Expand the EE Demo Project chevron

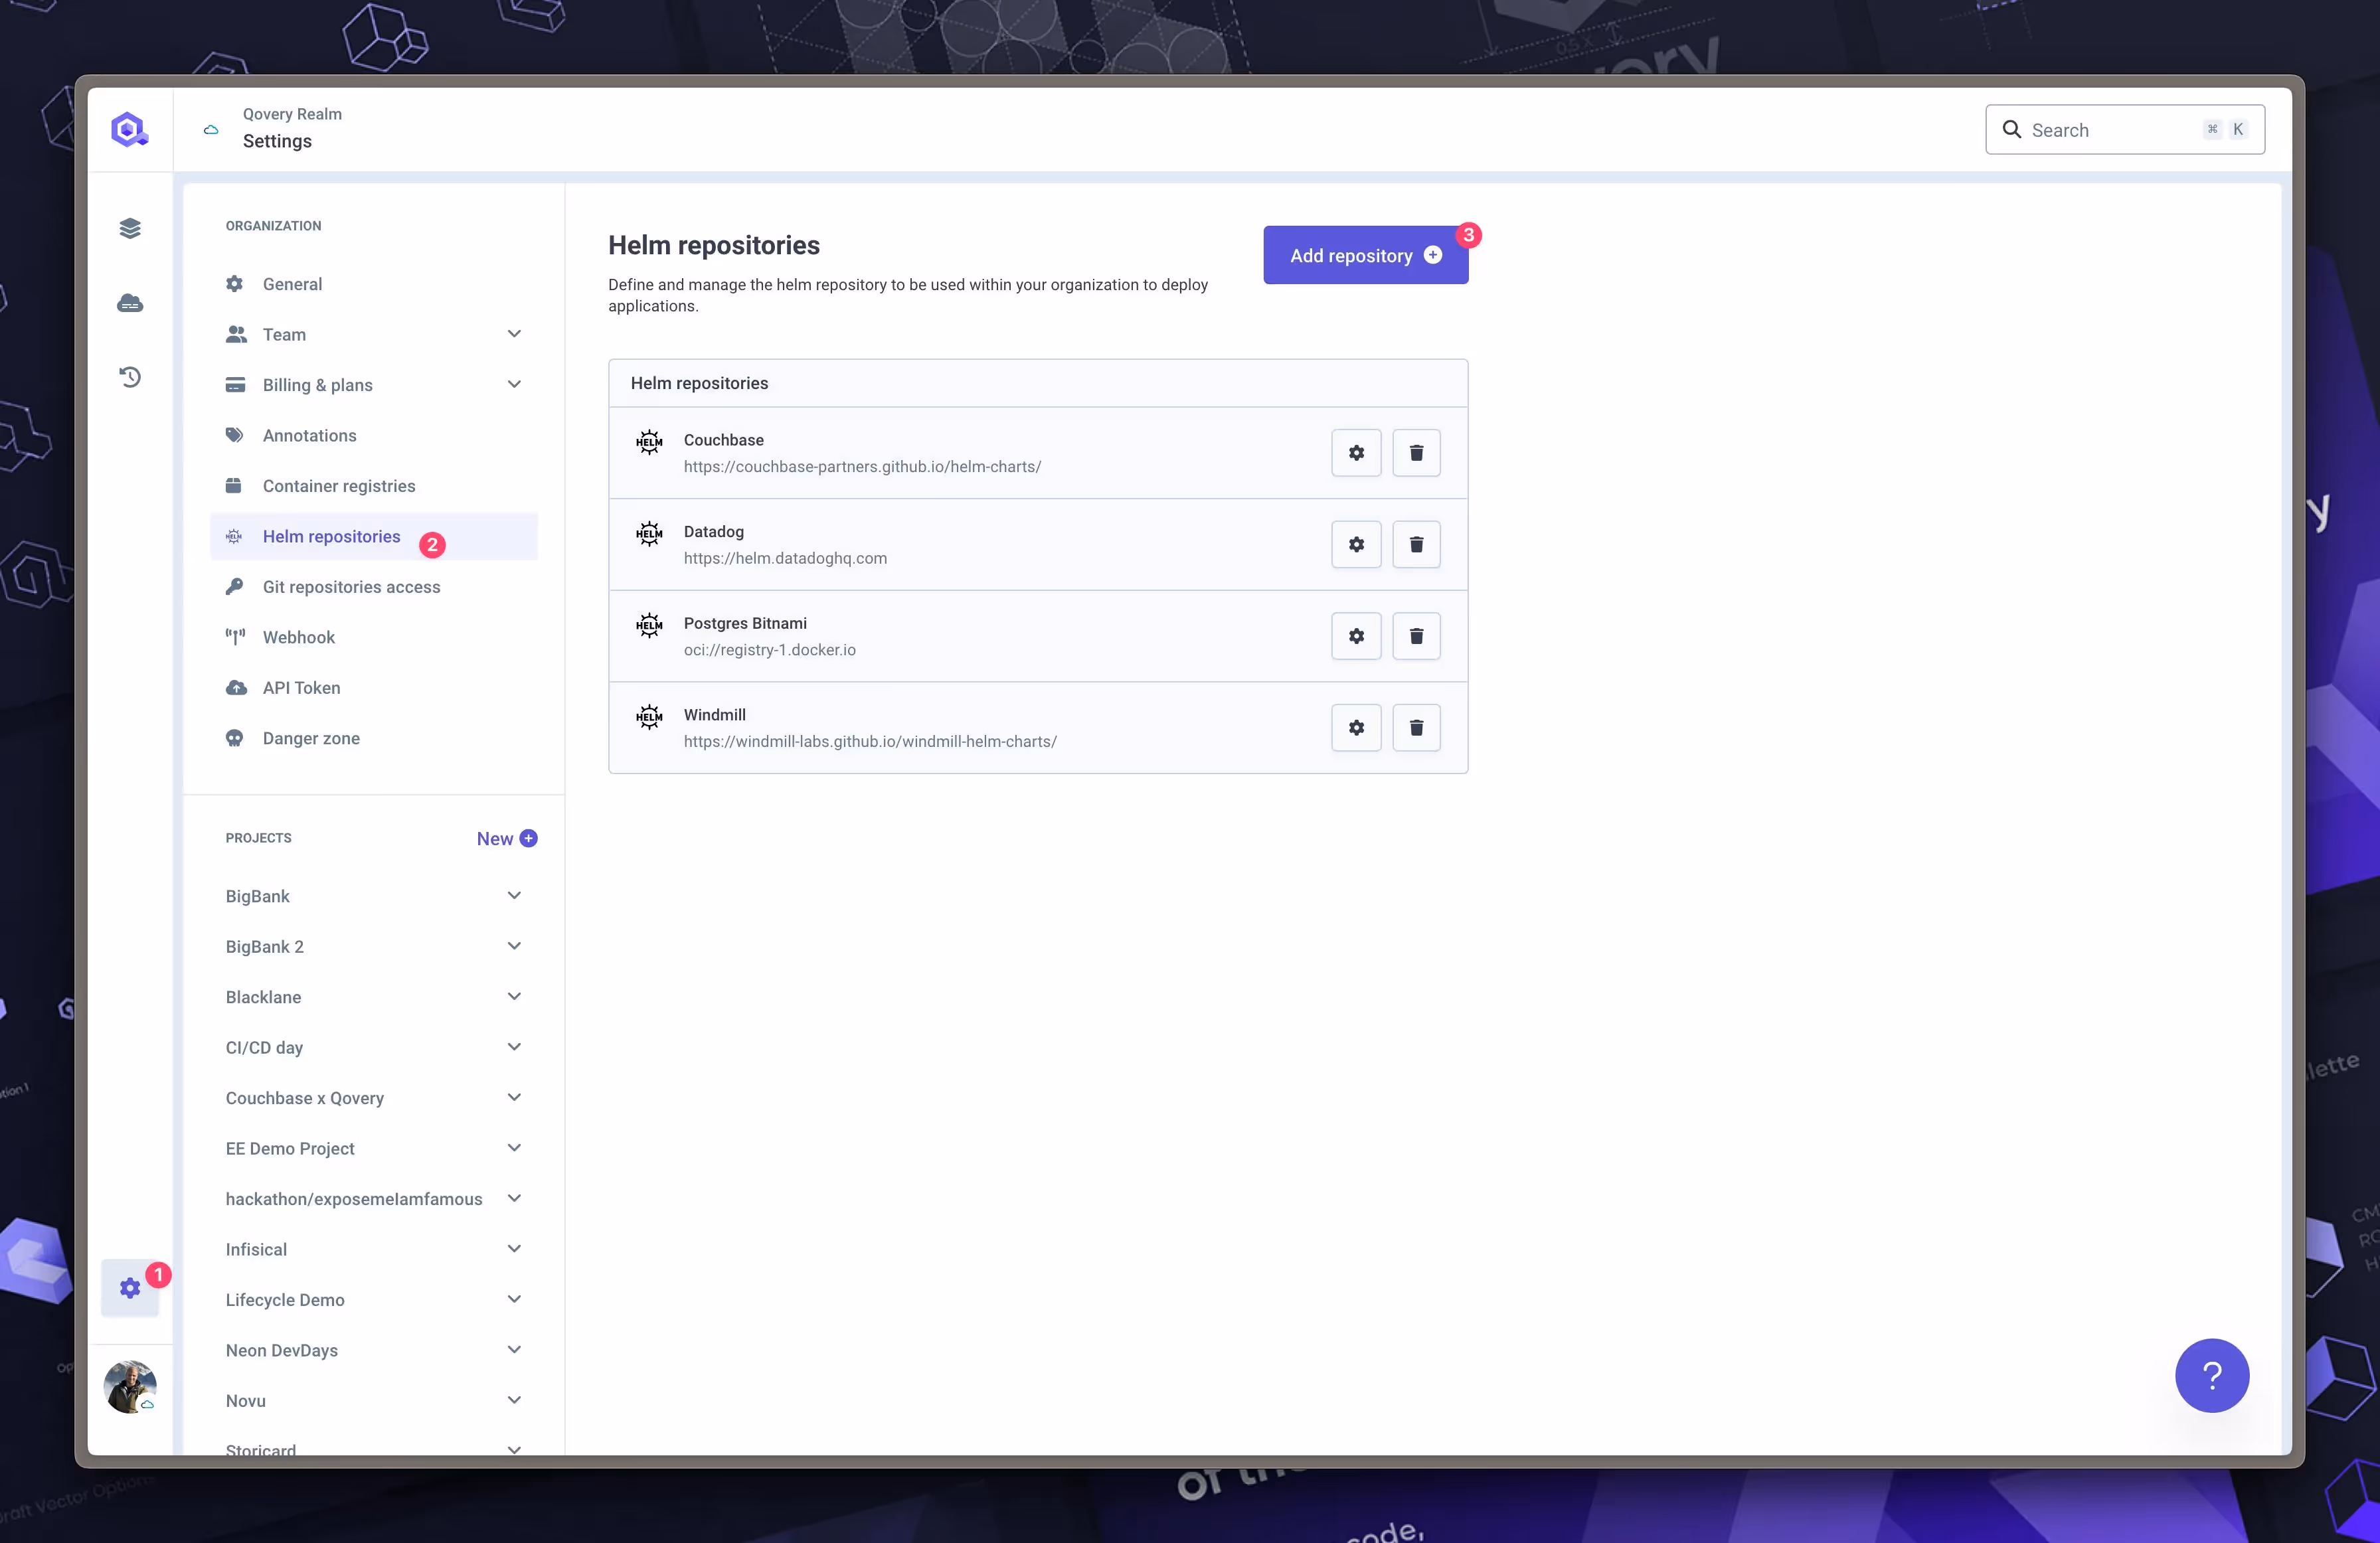coord(514,1148)
